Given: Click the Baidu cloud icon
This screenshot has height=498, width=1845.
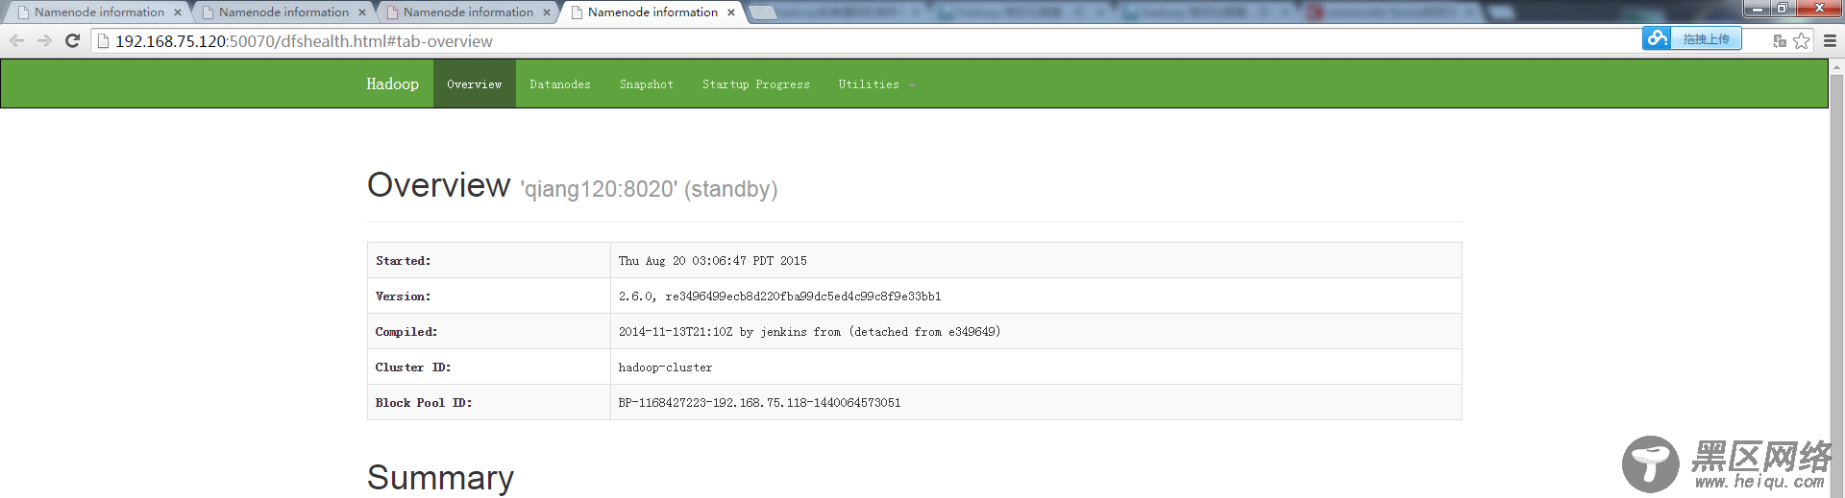Looking at the screenshot, I should (x=1657, y=38).
